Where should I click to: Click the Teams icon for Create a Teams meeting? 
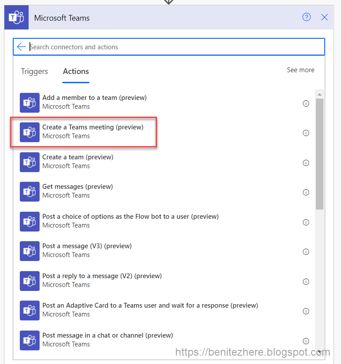tap(29, 132)
